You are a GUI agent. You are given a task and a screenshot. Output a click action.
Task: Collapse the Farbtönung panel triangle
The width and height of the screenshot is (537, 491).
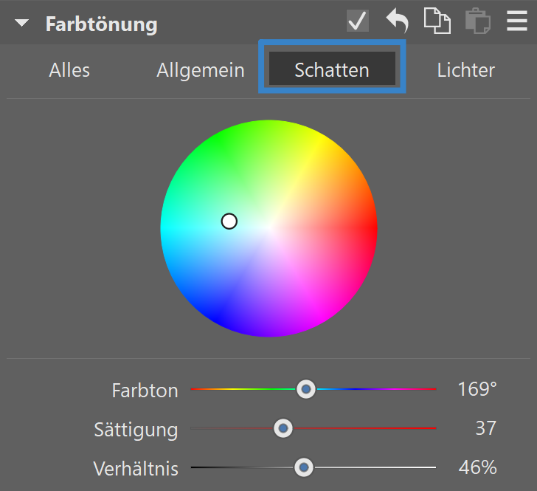[22, 24]
